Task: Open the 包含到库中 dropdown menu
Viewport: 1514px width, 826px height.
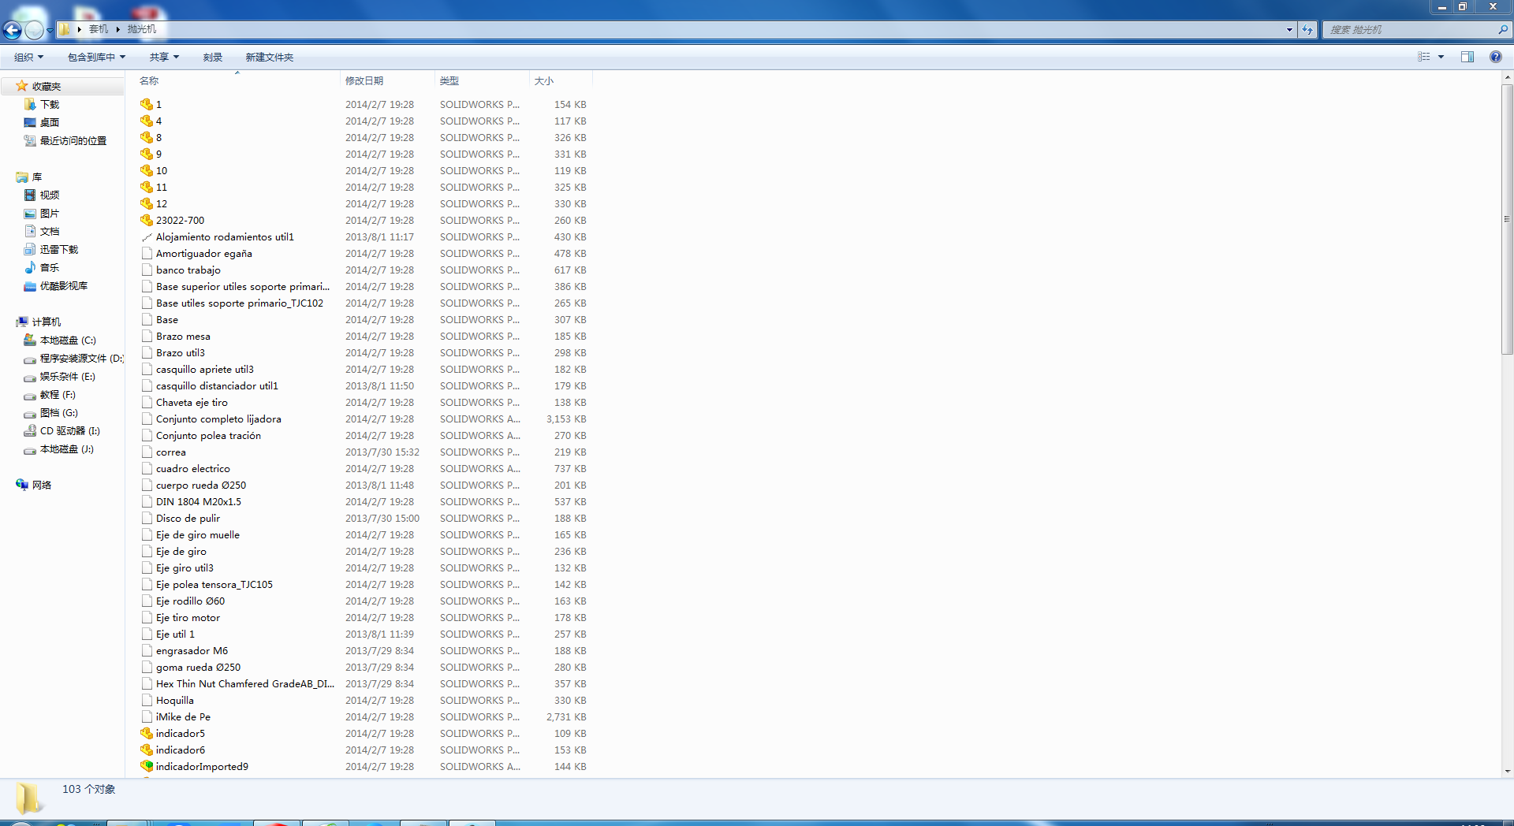Action: coord(96,57)
